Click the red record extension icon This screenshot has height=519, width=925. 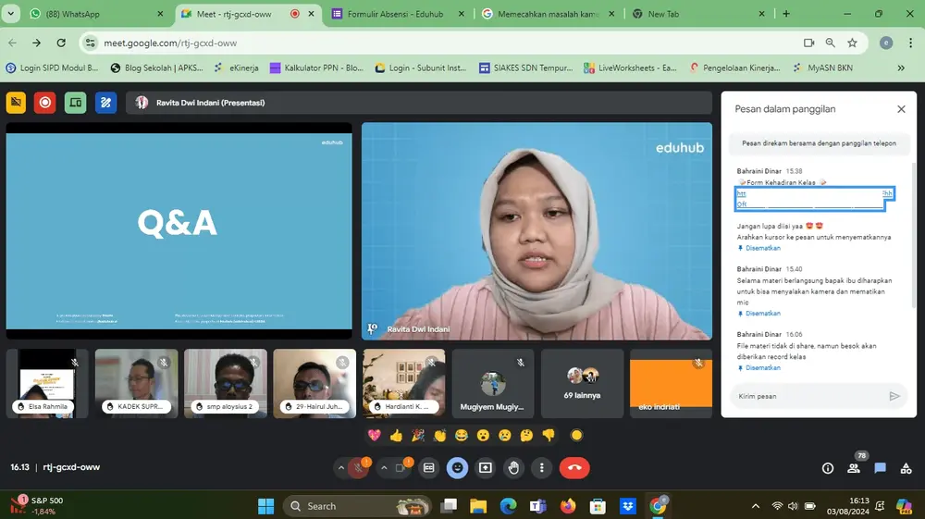(x=44, y=103)
